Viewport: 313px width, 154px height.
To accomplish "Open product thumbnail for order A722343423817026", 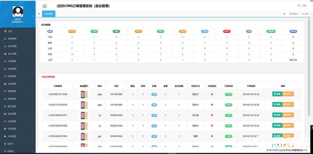I will tap(84, 136).
